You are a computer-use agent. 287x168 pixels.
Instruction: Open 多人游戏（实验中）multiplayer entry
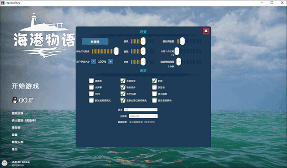point(24,120)
